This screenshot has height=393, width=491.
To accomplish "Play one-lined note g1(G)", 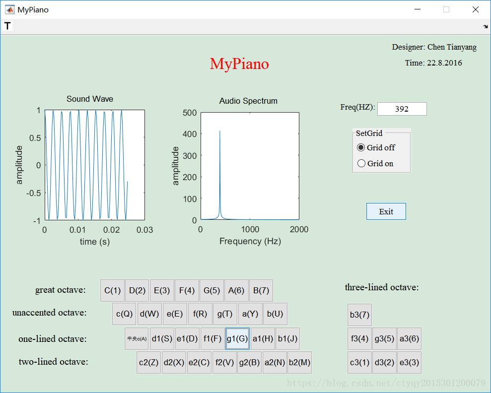I will tap(237, 338).
